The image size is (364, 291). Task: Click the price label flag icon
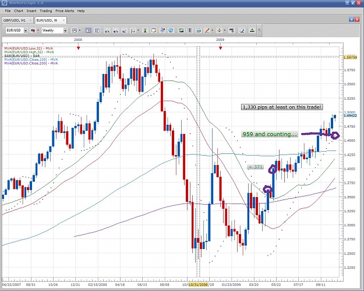[231, 30]
